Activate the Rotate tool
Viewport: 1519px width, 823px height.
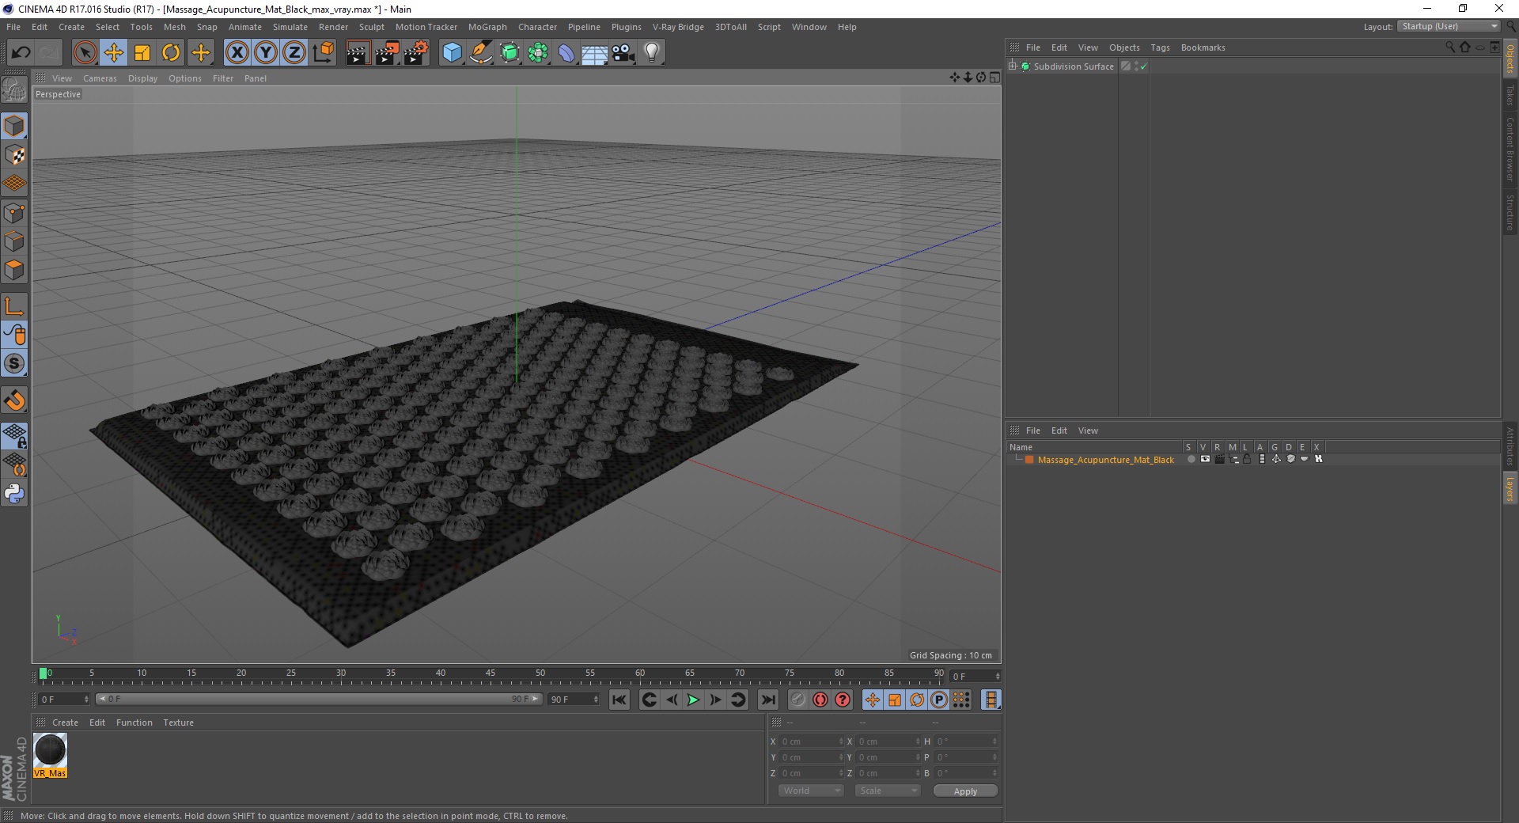pos(171,53)
